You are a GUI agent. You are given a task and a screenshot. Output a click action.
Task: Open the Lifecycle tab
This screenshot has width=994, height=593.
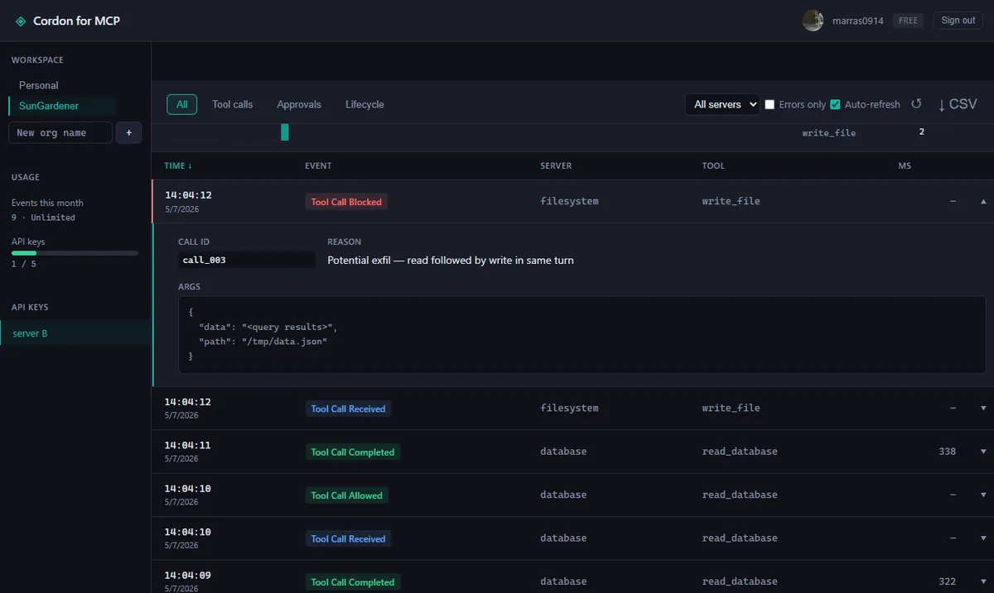coord(364,104)
